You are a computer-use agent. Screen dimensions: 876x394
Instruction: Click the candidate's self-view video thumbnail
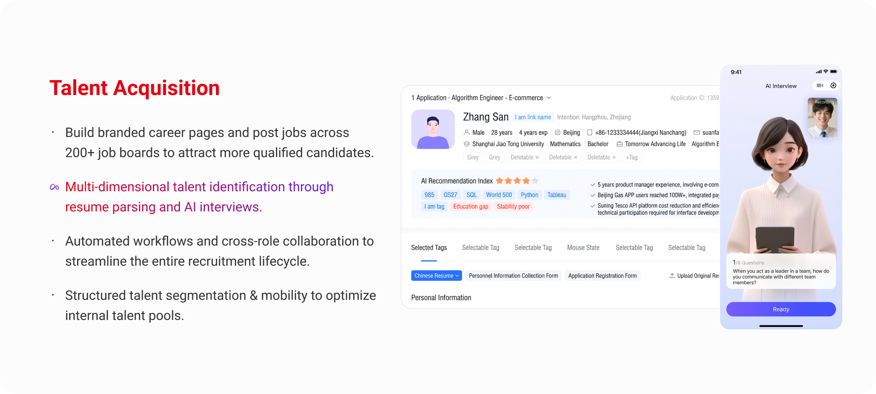pyautogui.click(x=822, y=118)
